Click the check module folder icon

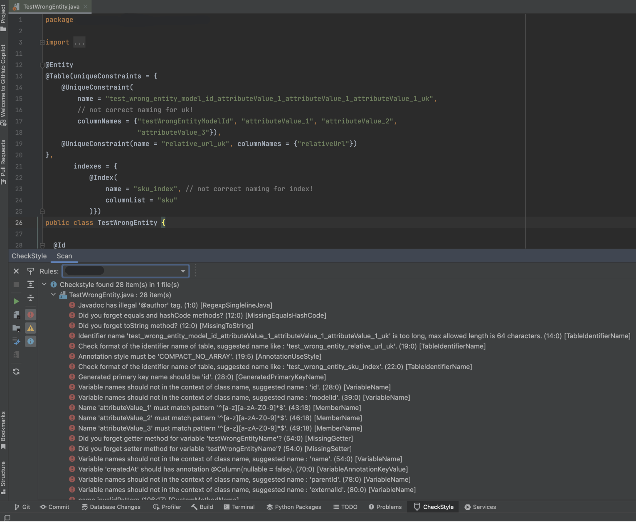click(x=16, y=328)
